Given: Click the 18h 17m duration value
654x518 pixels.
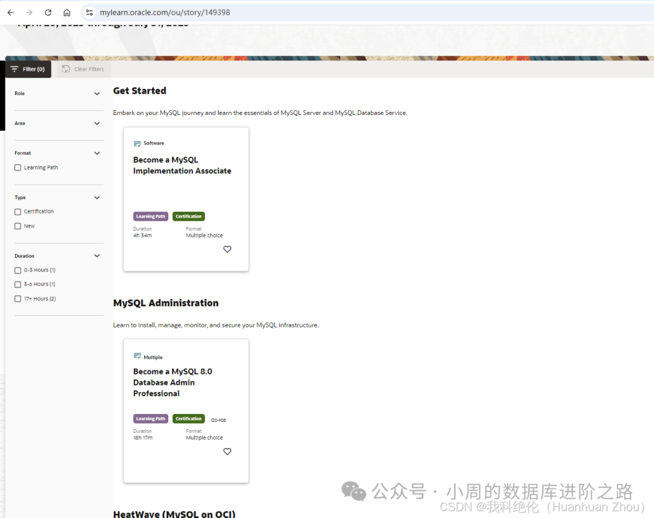Looking at the screenshot, I should [x=143, y=438].
